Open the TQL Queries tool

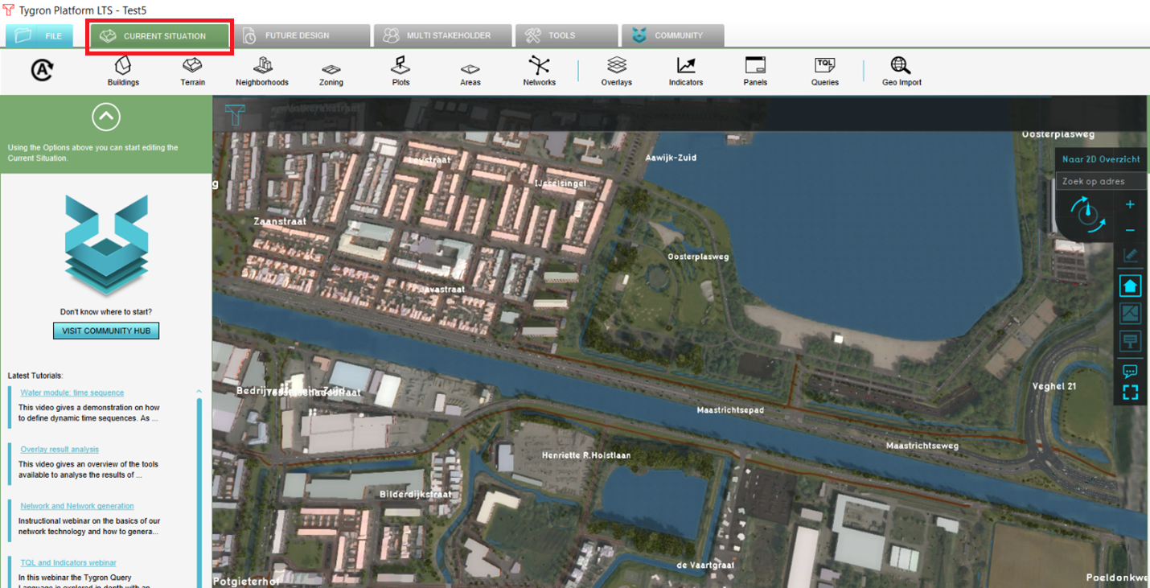824,71
